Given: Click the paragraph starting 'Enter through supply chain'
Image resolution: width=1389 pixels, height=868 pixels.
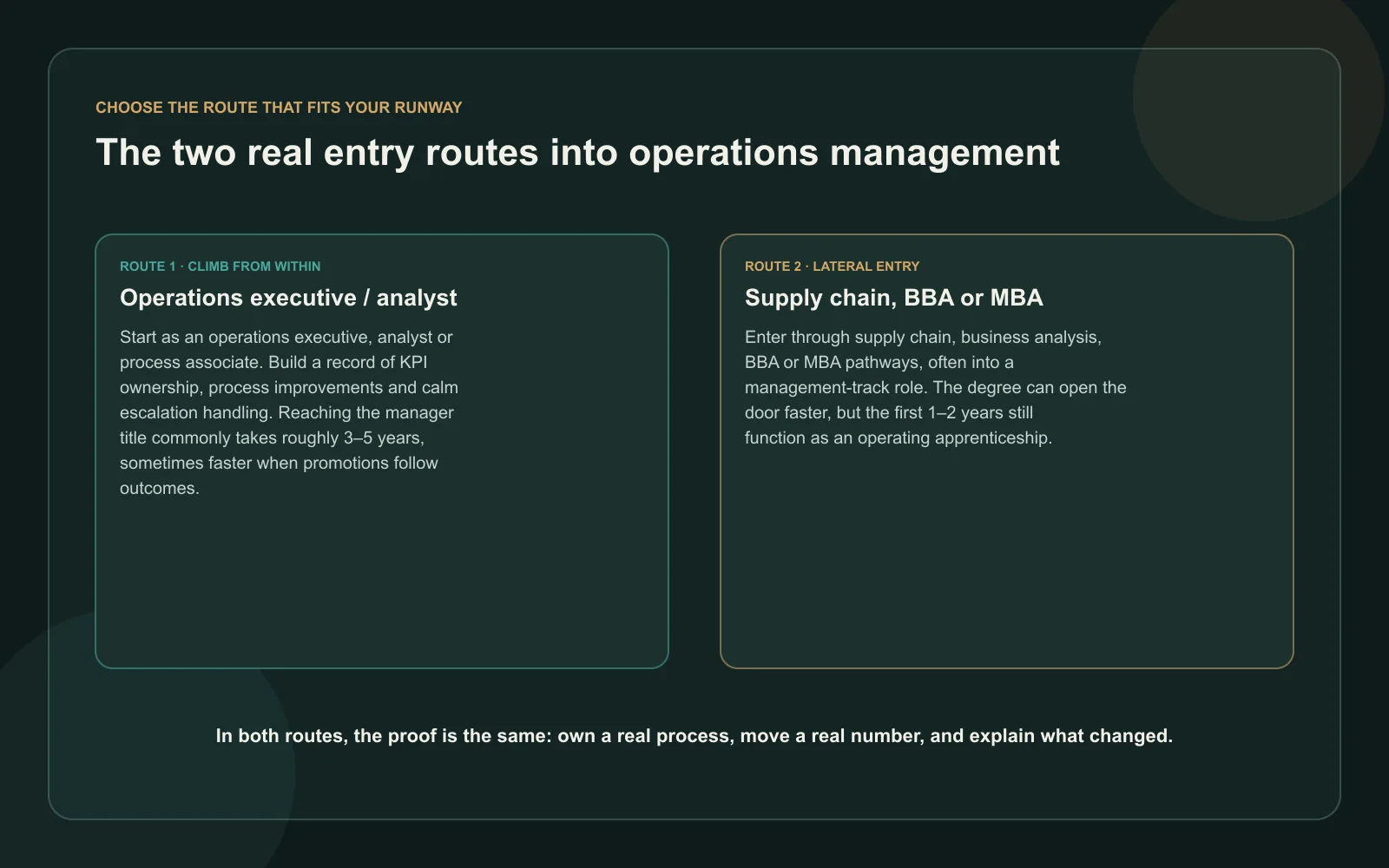Looking at the screenshot, I should point(936,387).
